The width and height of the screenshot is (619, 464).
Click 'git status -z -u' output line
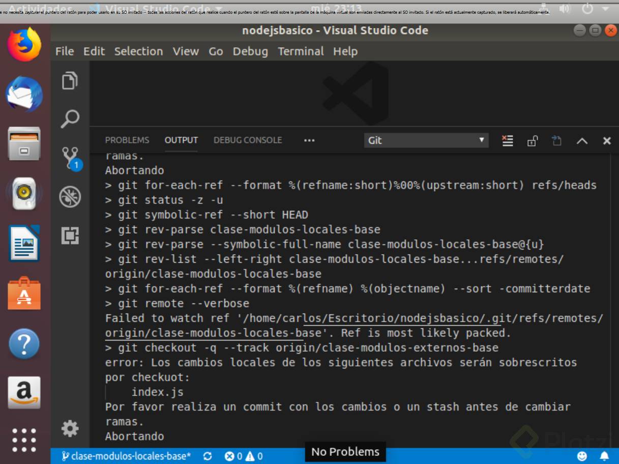click(x=164, y=200)
